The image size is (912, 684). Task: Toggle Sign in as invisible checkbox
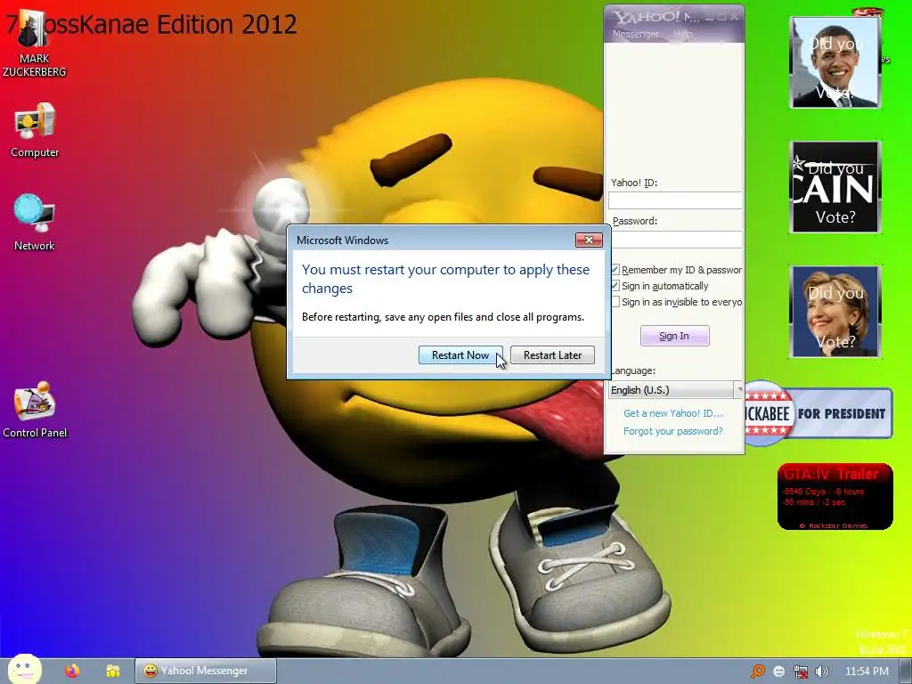point(615,302)
